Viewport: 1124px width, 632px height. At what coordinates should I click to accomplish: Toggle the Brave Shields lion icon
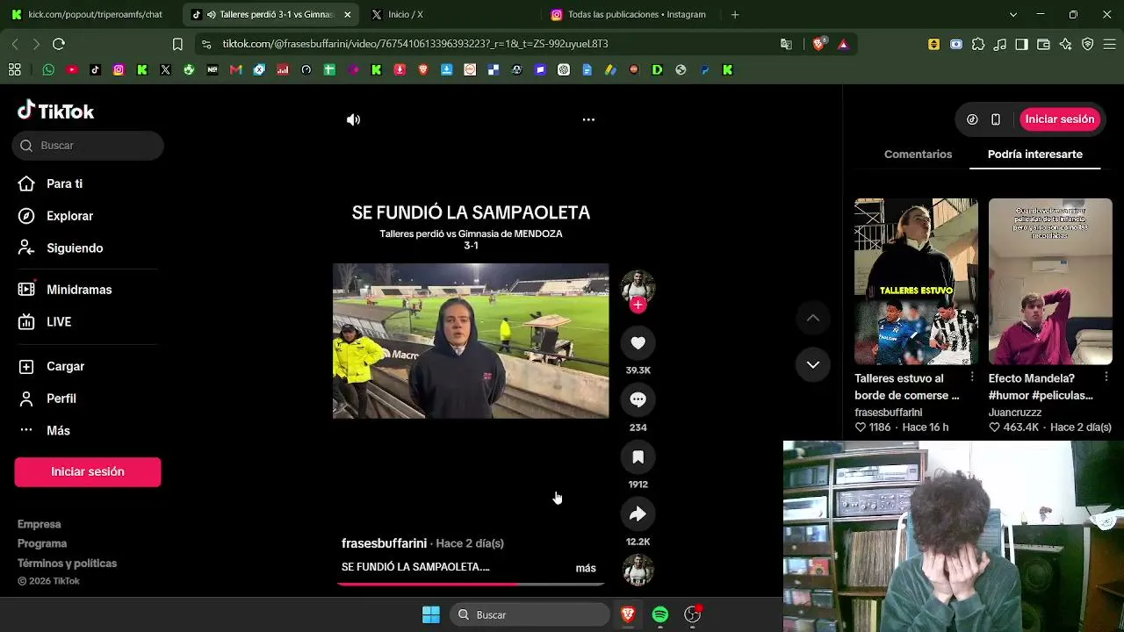tap(819, 44)
